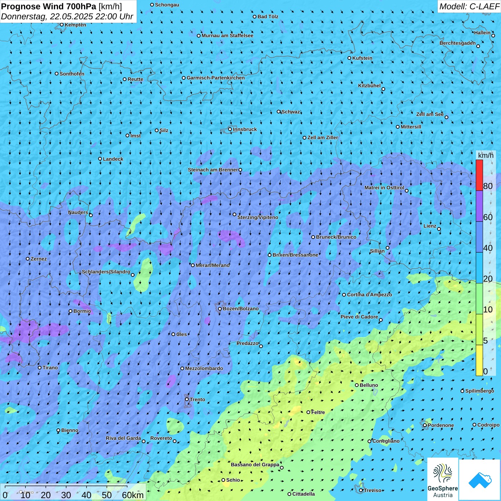Click the red 80 km/h legend swatch
This screenshot has width=501, height=501.
[x=479, y=175]
